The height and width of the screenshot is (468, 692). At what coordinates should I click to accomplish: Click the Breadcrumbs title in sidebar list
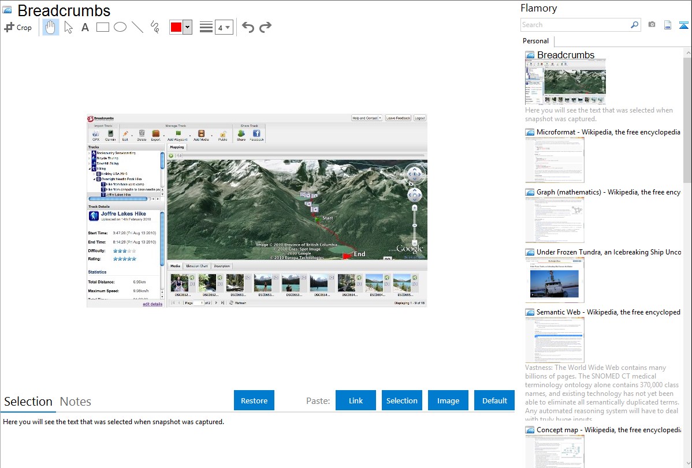coord(565,55)
